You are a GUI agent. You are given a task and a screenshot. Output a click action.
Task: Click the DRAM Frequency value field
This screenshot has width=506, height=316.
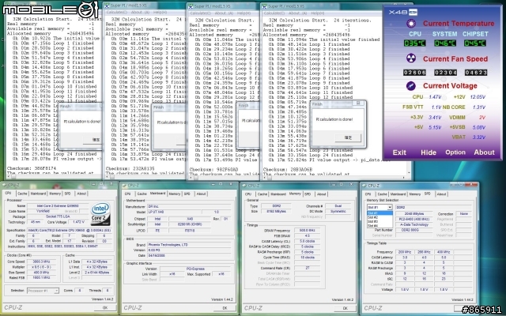(x=306, y=231)
